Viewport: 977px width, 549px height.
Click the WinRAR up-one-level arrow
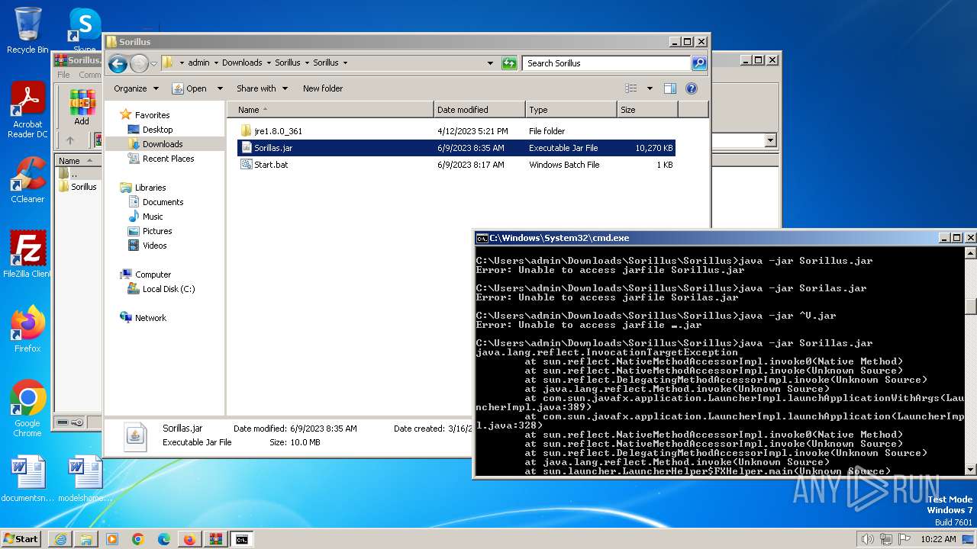pyautogui.click(x=70, y=140)
